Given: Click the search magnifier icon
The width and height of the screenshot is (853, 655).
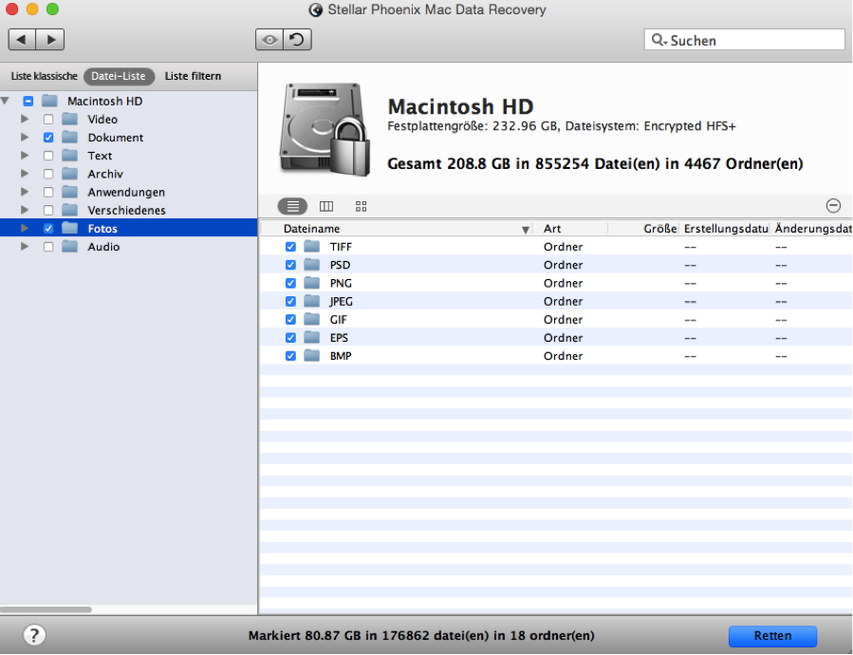Looking at the screenshot, I should (658, 40).
